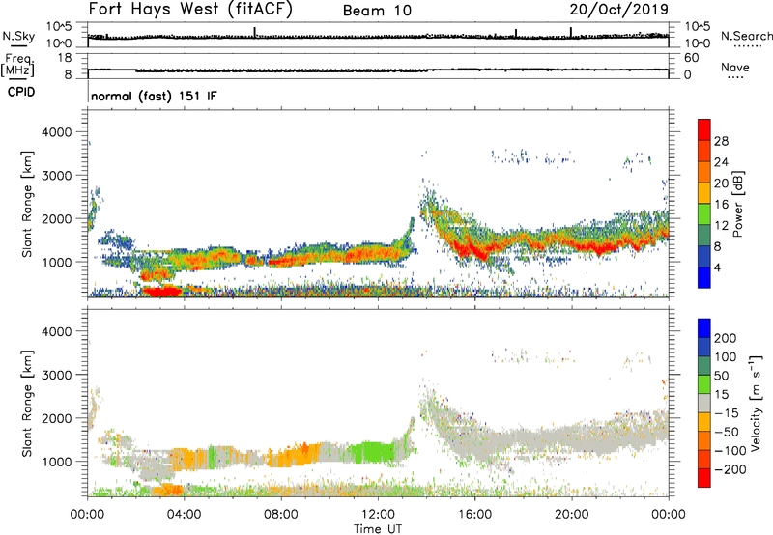Pick green 15–50 Velocity colorbar segment
The width and height of the screenshot is (773, 535).
704,384
